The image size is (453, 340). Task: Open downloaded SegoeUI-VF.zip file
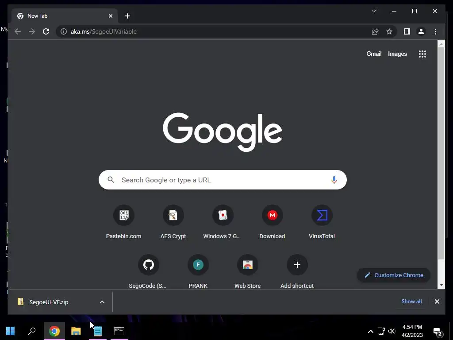point(49,302)
